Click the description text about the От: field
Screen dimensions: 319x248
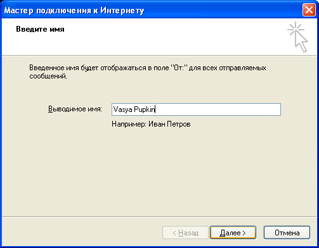[x=148, y=72]
